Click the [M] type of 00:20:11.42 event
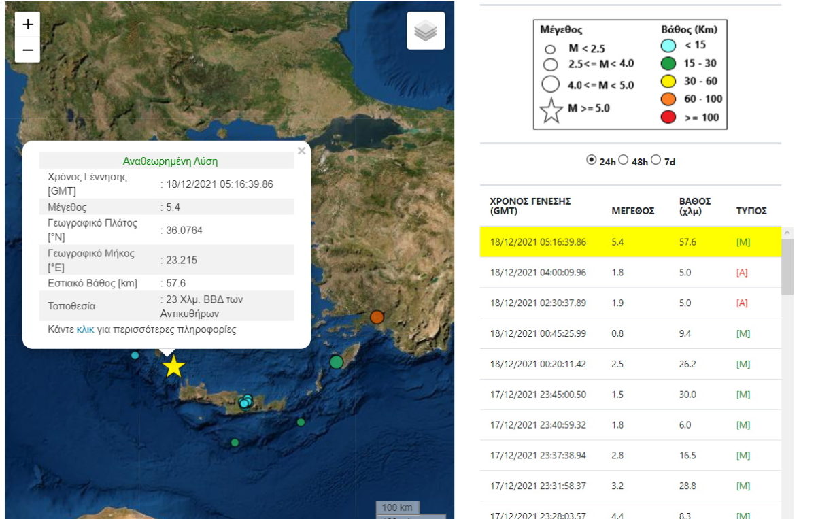This screenshot has height=519, width=816. point(743,364)
